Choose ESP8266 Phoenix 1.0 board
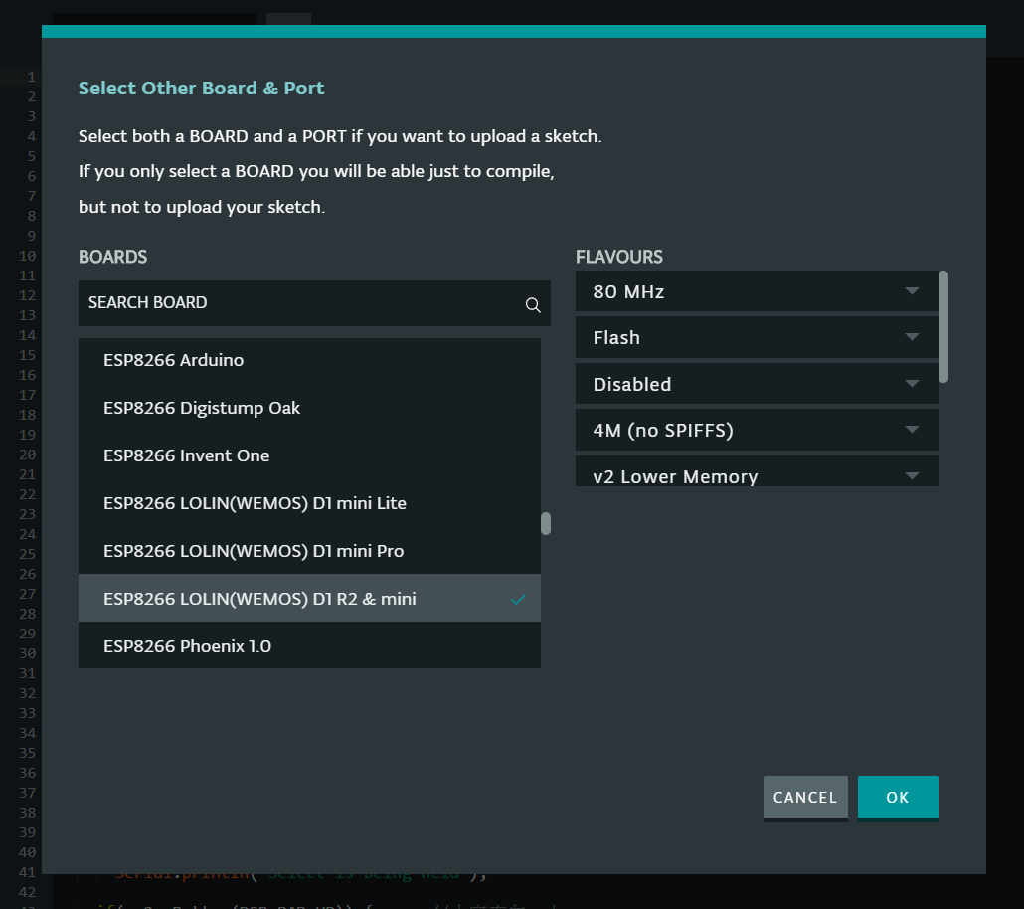 (x=309, y=645)
